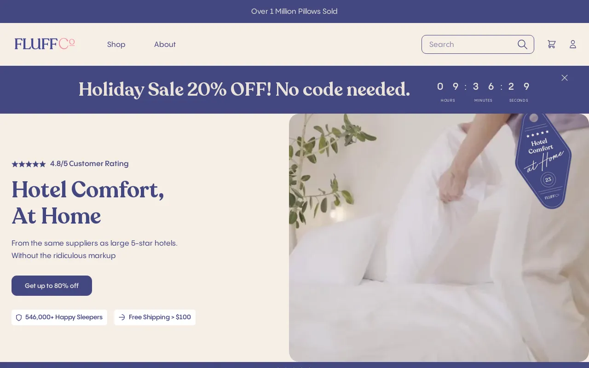The image size is (589, 368).
Task: Click the 4.8/5 Customer Rating text
Action: (x=89, y=164)
